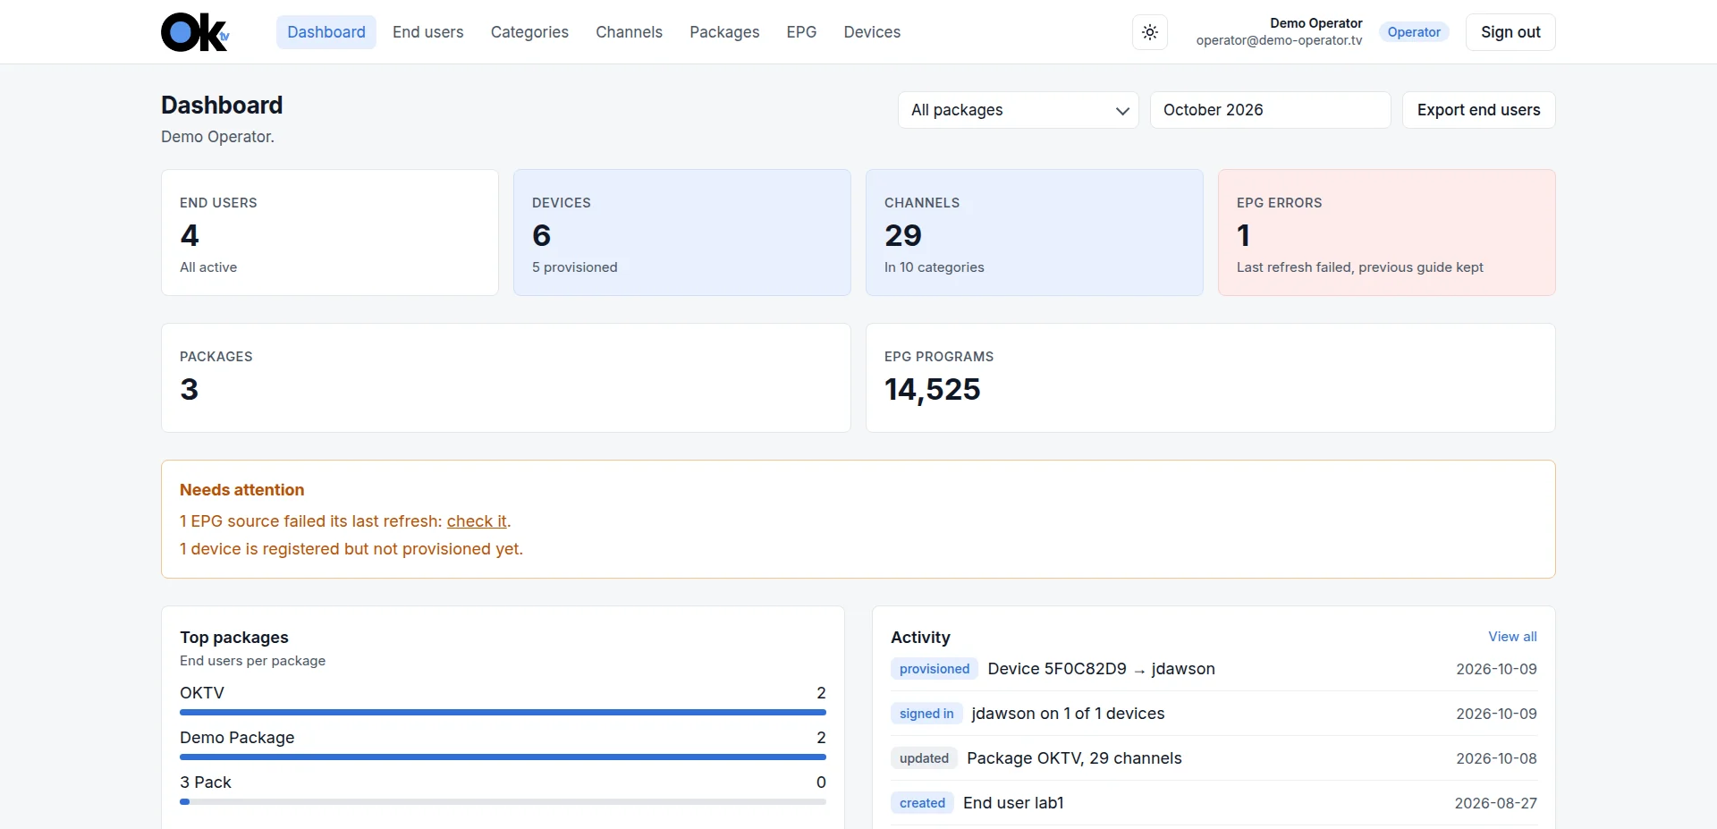Screen dimensions: 1717x829
Task: Click the 'Top packages' heading
Action: click(x=234, y=638)
